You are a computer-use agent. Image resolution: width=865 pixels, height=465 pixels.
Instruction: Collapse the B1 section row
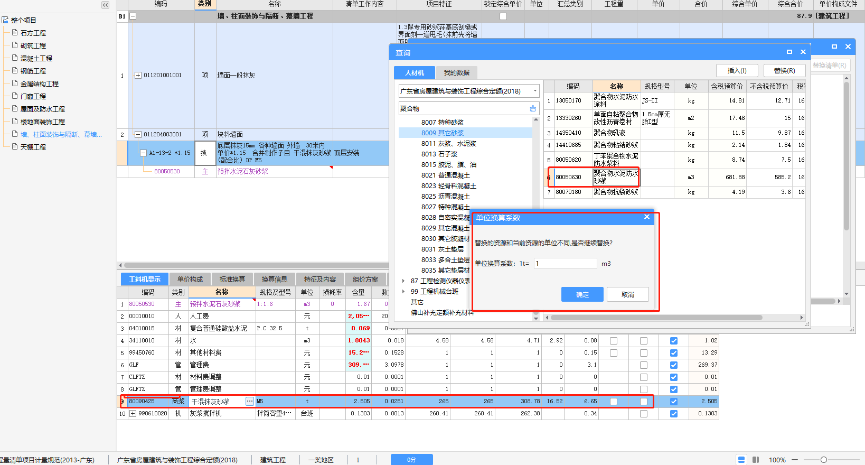[x=133, y=16]
